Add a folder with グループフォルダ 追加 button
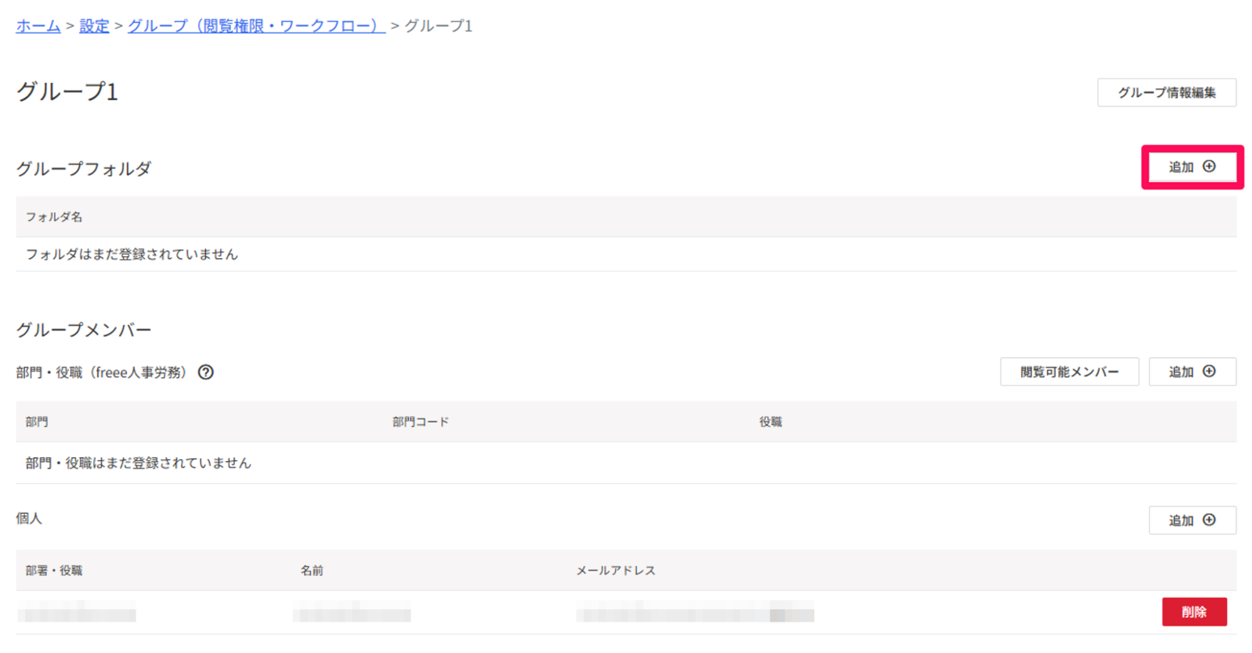 (1192, 167)
